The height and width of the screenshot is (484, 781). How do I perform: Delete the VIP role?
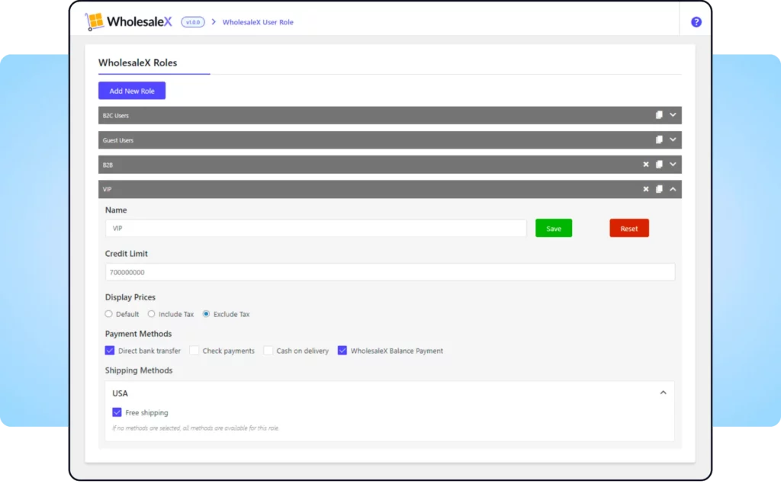tap(645, 189)
